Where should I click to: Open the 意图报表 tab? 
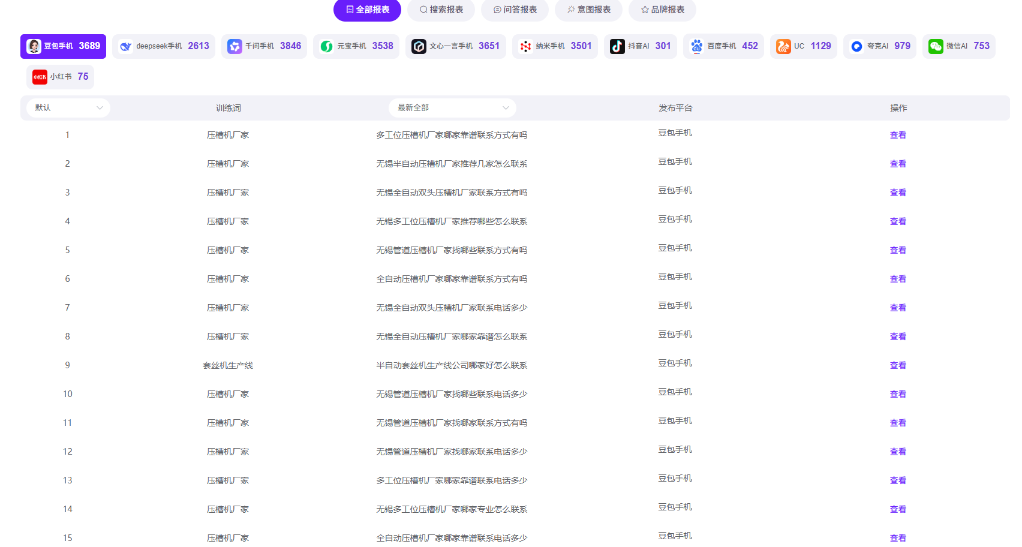click(588, 10)
